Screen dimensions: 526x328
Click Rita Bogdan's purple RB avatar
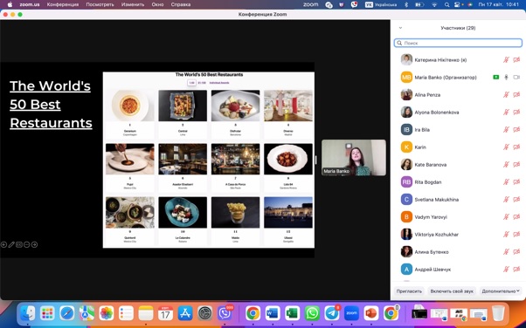click(x=406, y=182)
